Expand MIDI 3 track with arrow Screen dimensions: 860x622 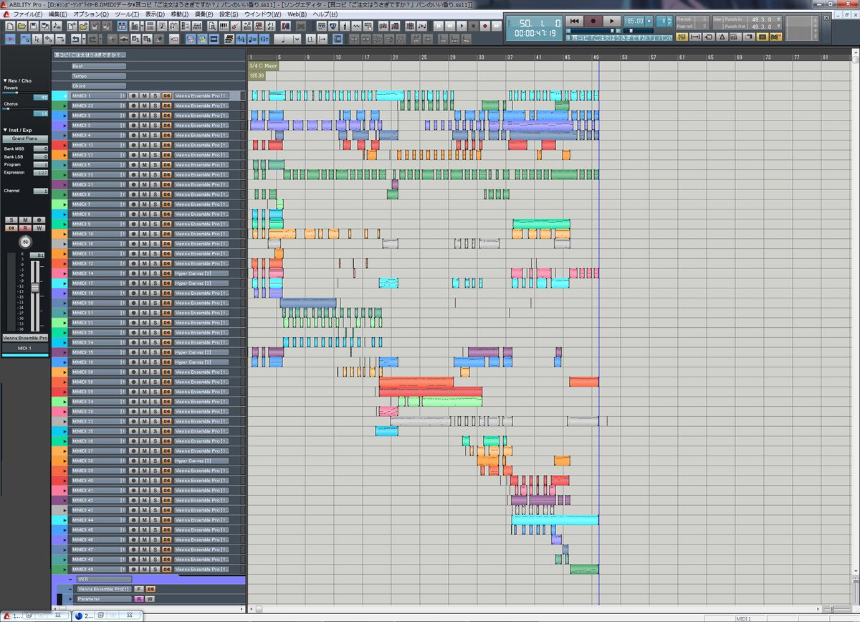[65, 125]
